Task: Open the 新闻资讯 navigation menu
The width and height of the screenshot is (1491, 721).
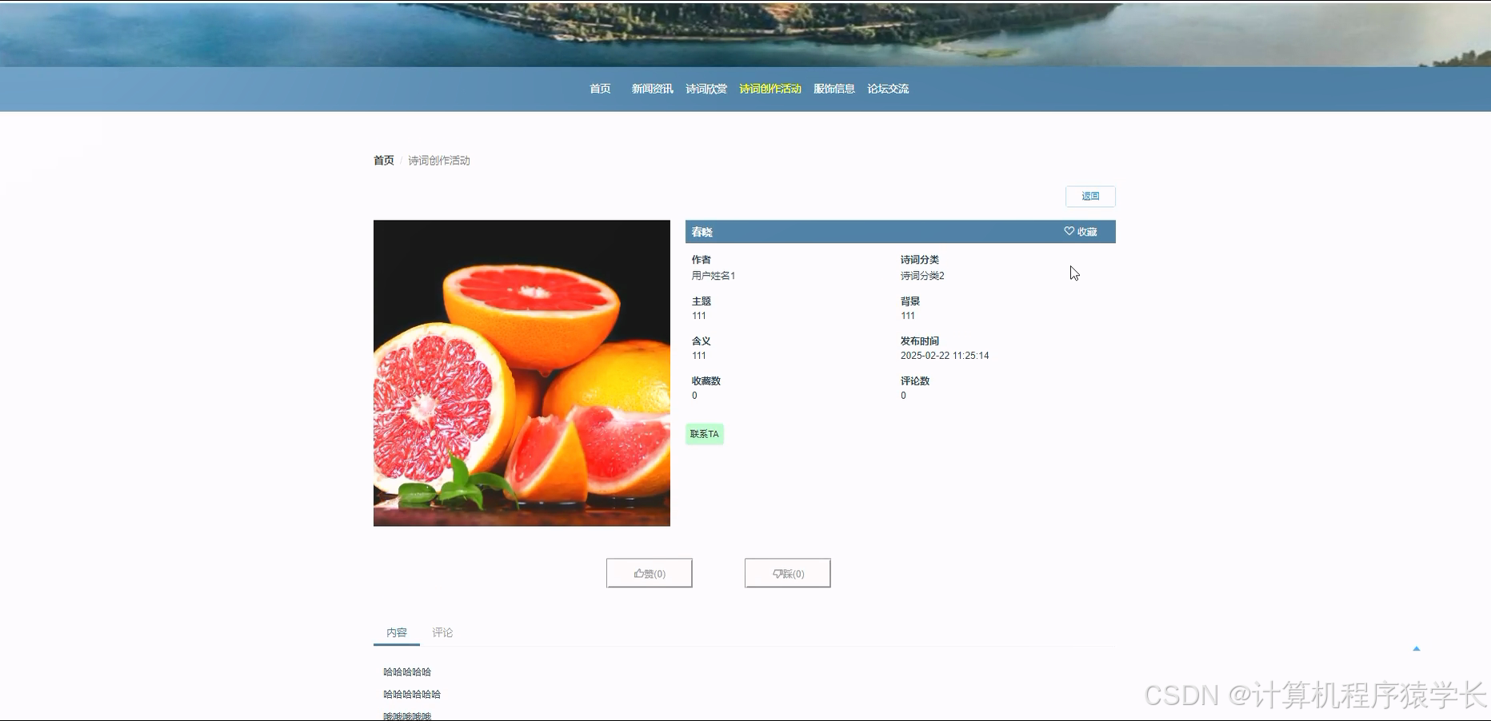Action: click(651, 89)
